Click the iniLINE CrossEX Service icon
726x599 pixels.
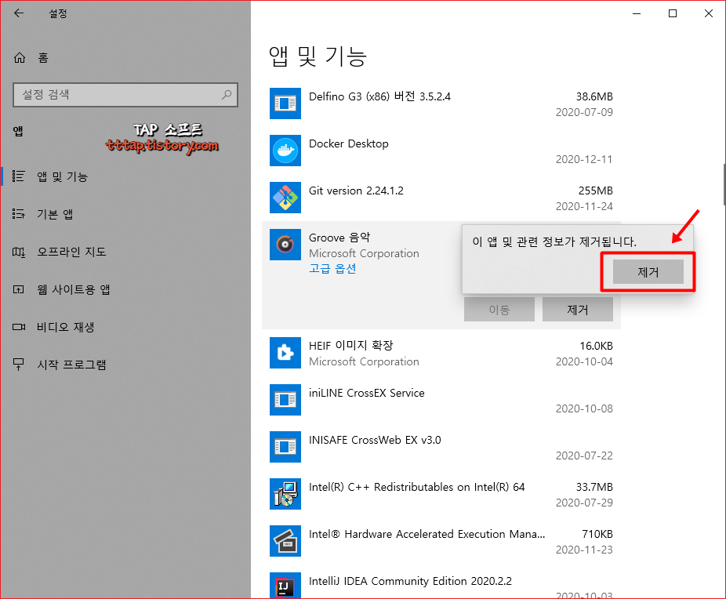285,400
